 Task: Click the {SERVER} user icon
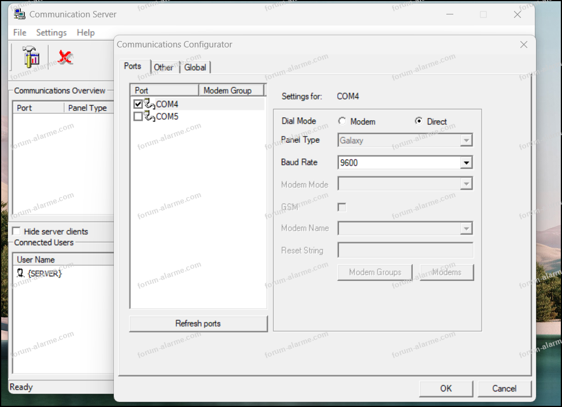click(21, 273)
